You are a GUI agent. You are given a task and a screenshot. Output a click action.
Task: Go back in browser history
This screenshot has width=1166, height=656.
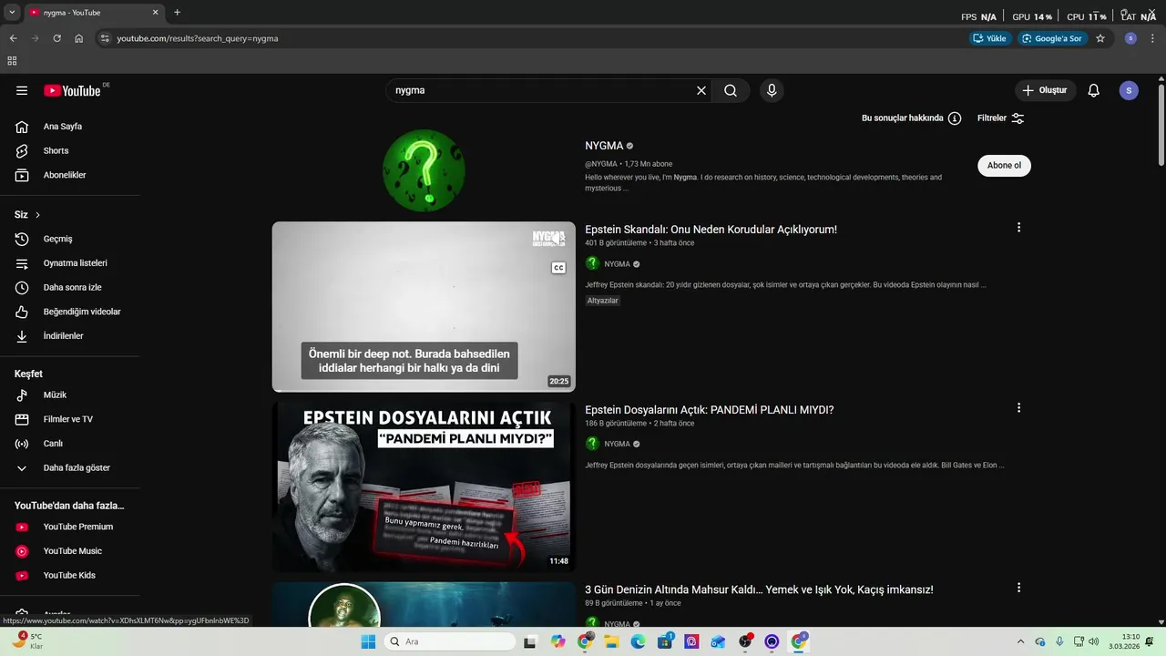coord(13,38)
